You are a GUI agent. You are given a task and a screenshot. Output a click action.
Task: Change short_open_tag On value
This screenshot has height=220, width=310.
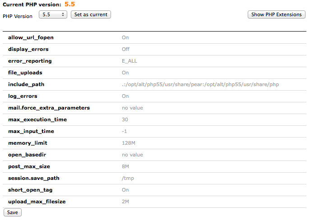coord(125,190)
